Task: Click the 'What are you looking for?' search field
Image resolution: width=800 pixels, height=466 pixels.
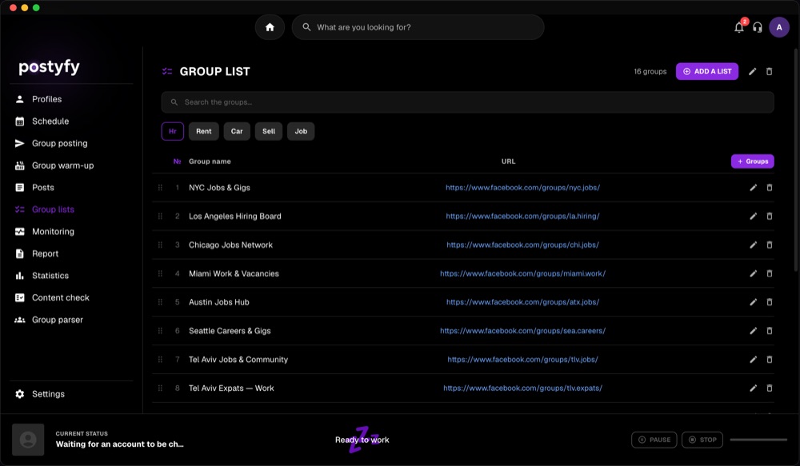Action: [418, 27]
